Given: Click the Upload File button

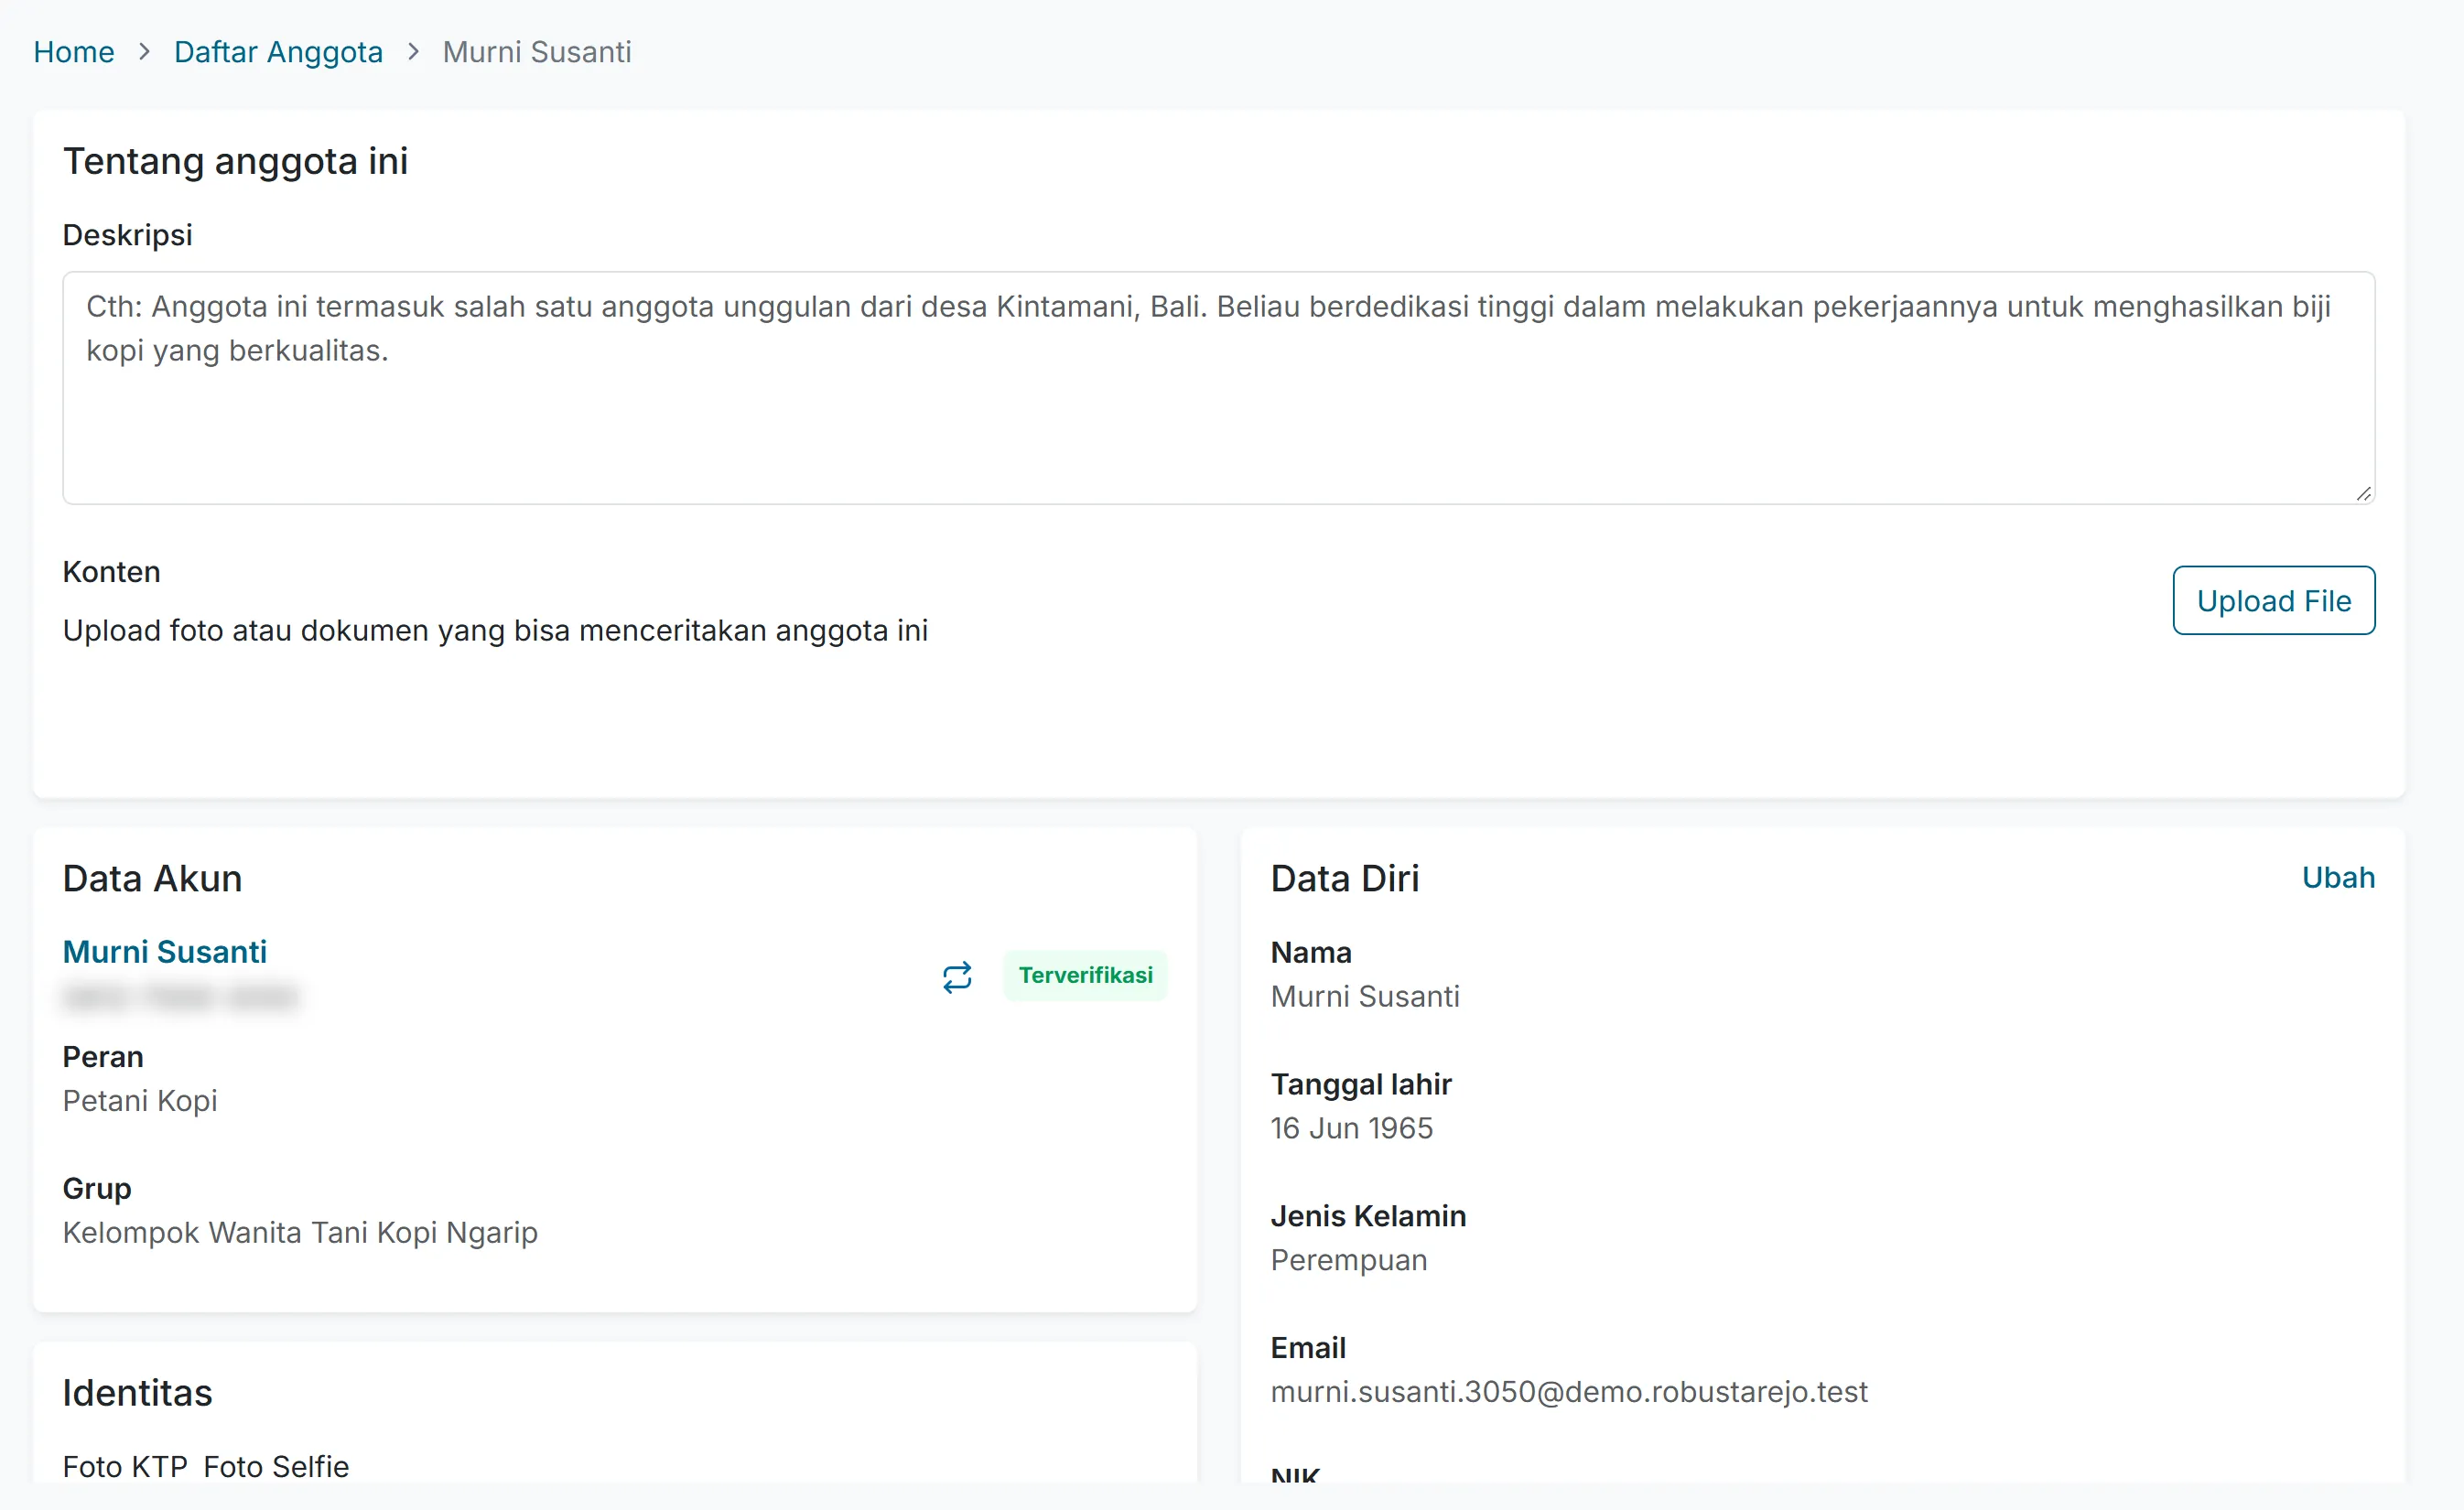Looking at the screenshot, I should (x=2273, y=600).
